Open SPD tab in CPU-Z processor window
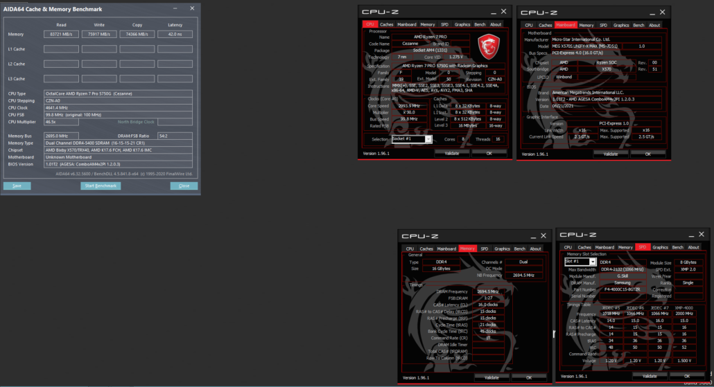This screenshot has width=714, height=387. [444, 24]
